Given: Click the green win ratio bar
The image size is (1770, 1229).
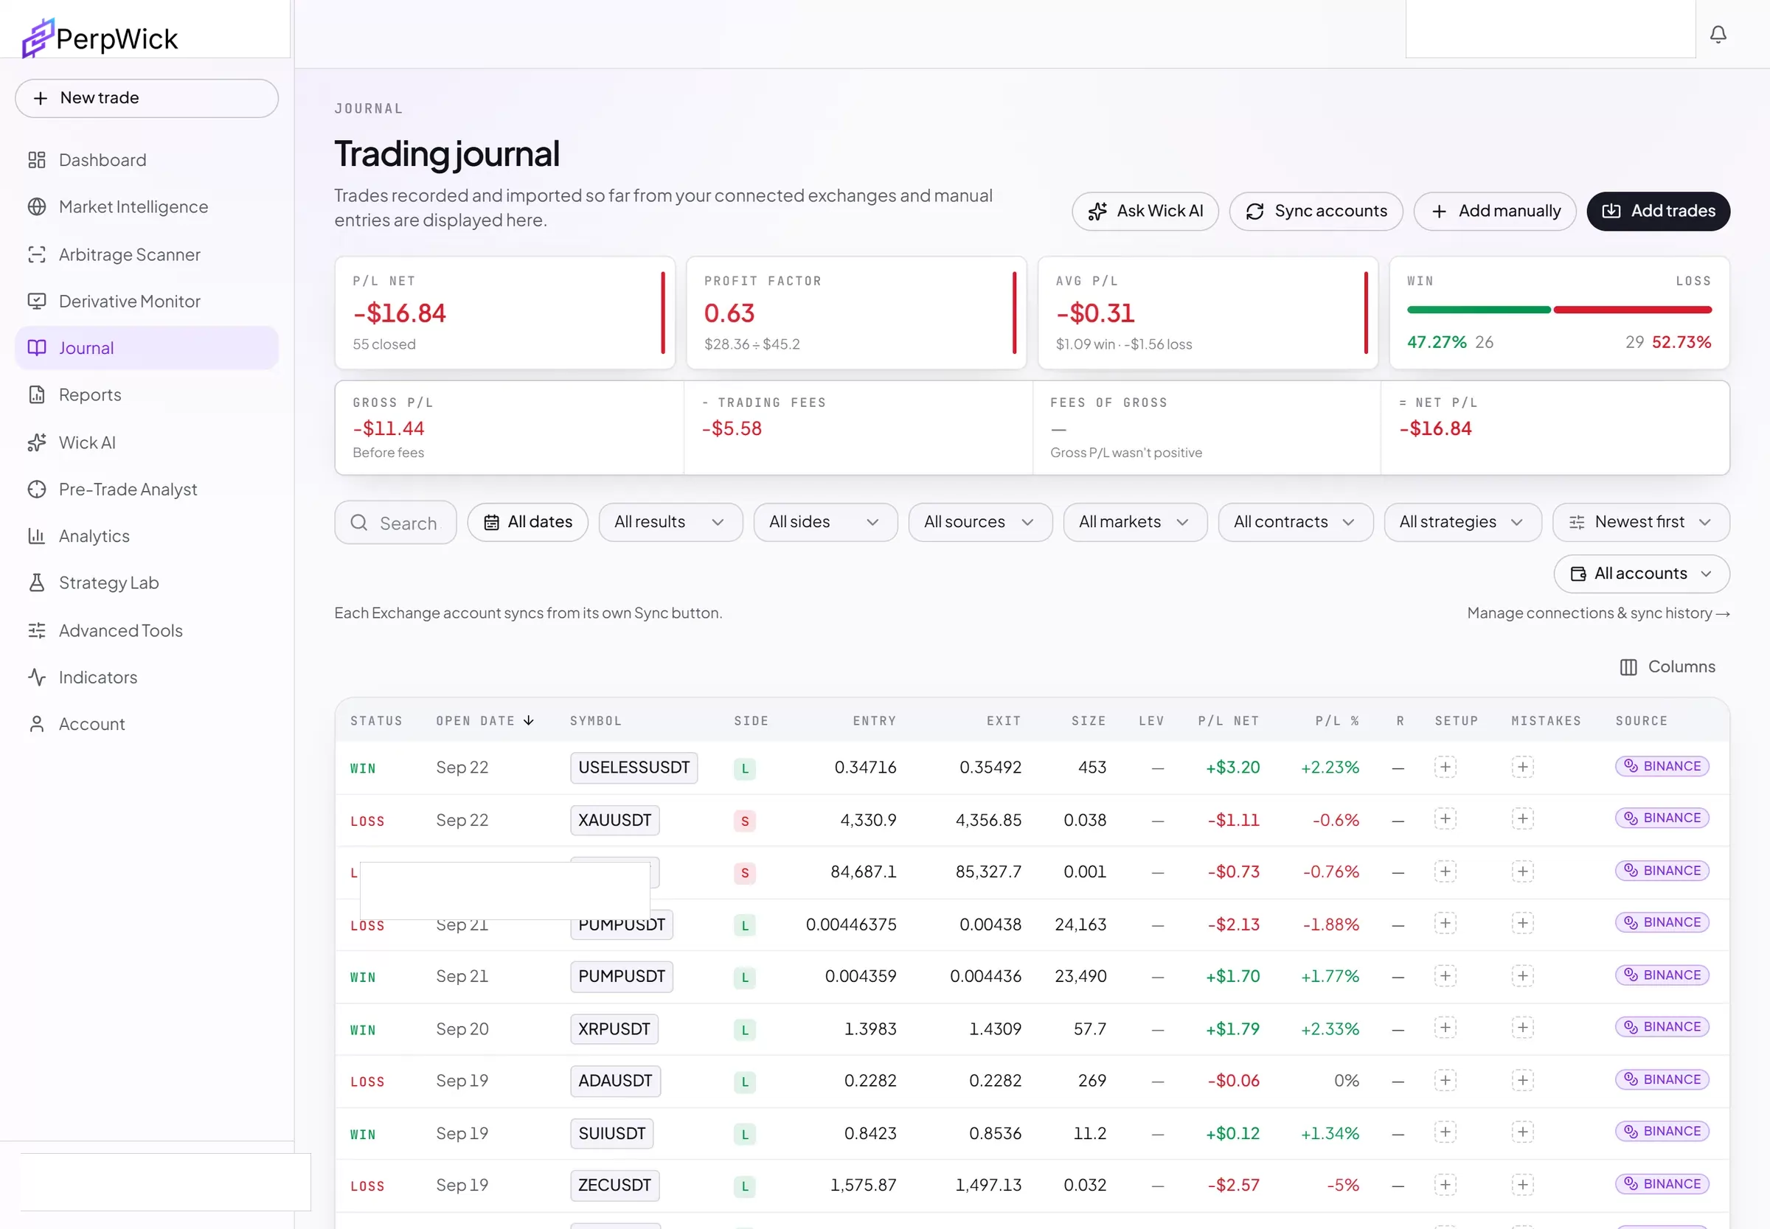Looking at the screenshot, I should [1478, 310].
